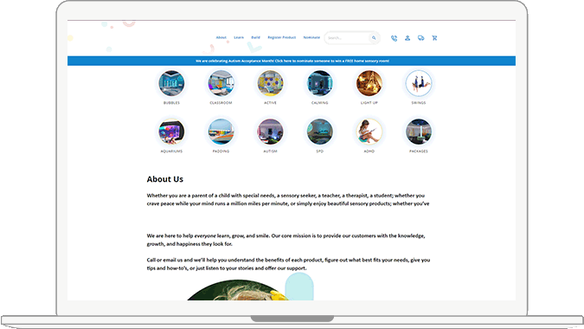Click the Autism Acceptance Month blue banner

pyautogui.click(x=292, y=61)
